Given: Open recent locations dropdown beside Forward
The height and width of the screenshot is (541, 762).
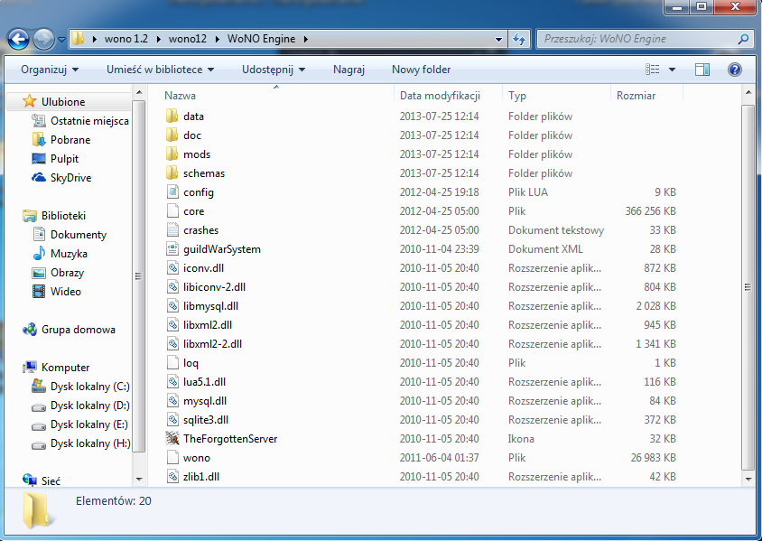Looking at the screenshot, I should (61, 40).
